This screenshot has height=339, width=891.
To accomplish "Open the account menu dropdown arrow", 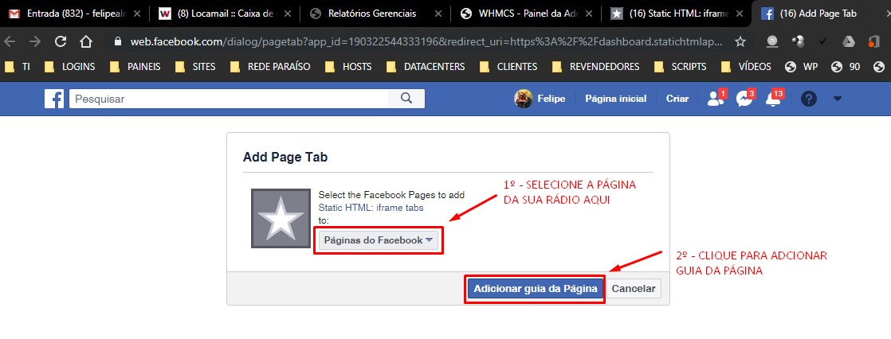I will pyautogui.click(x=837, y=99).
